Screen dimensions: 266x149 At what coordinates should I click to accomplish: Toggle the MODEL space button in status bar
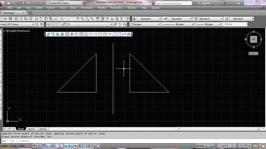coord(201,146)
